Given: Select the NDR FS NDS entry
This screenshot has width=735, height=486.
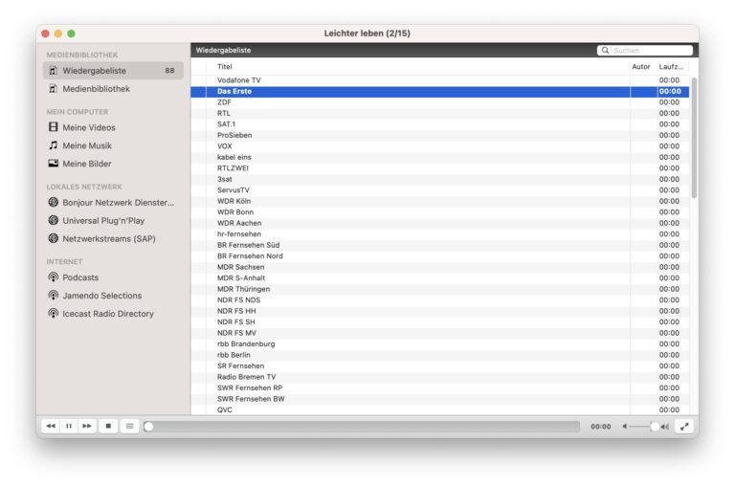Looking at the screenshot, I should click(x=439, y=300).
